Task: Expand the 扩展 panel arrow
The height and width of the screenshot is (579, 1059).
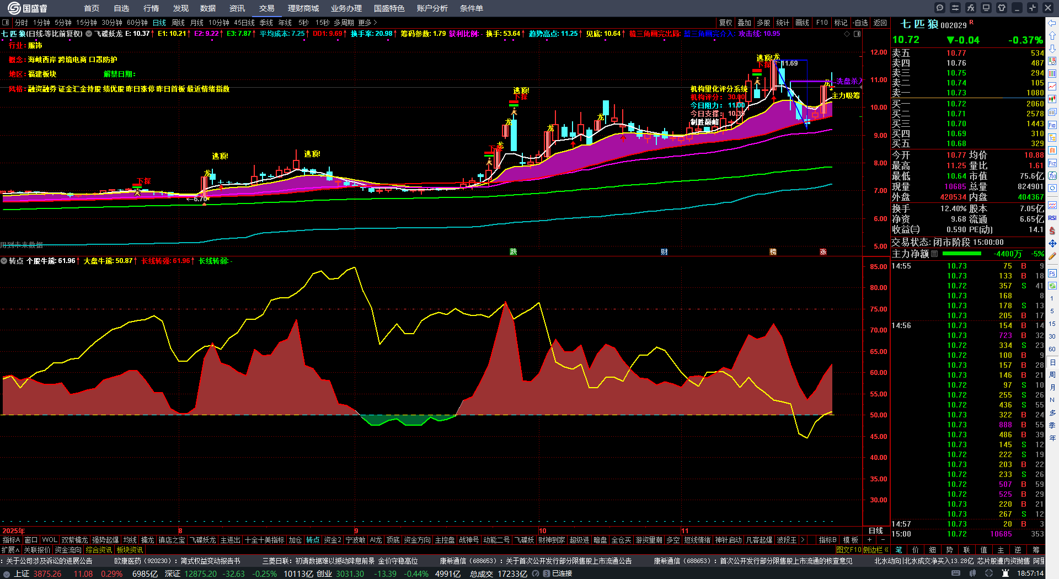Action: pos(10,550)
